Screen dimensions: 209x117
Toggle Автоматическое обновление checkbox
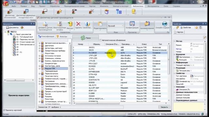101,40
